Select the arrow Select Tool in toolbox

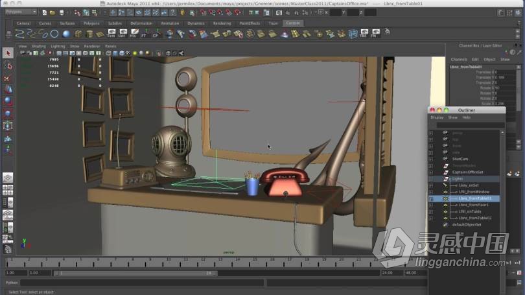pyautogui.click(x=8, y=53)
